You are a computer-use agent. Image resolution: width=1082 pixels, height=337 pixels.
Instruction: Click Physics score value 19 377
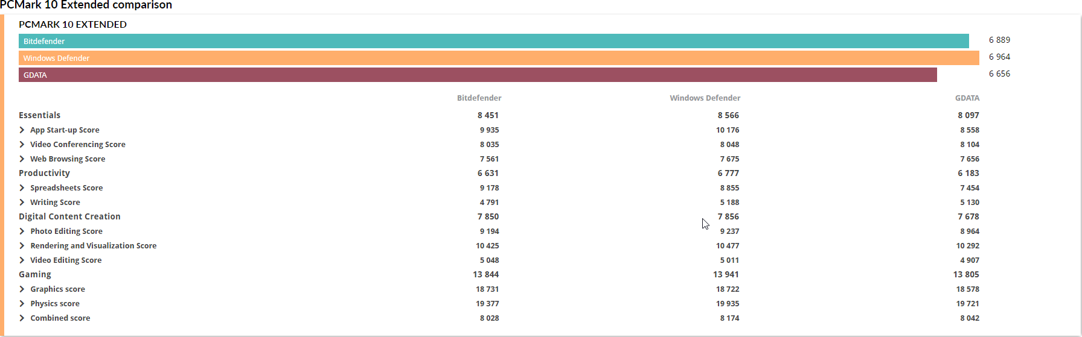(x=487, y=304)
